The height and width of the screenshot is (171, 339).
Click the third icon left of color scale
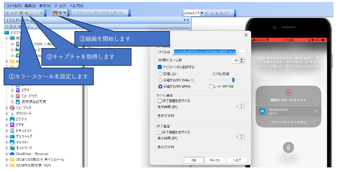[x=16, y=13]
